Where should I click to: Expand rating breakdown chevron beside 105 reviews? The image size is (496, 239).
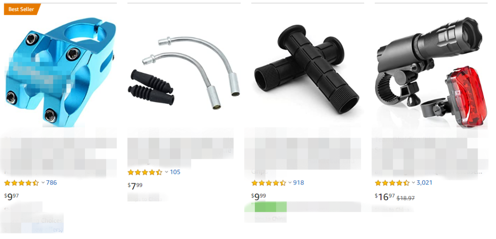pyautogui.click(x=166, y=172)
